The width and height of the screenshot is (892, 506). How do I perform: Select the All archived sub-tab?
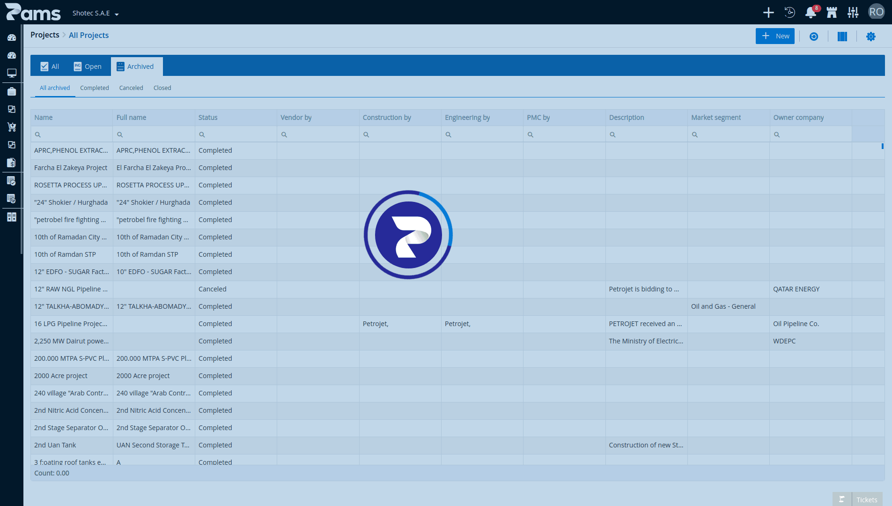coord(55,88)
